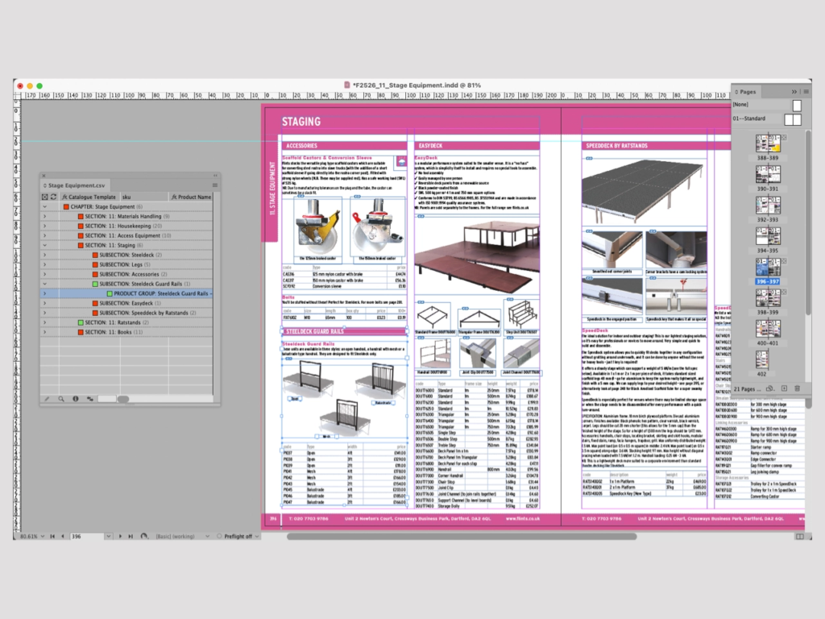The height and width of the screenshot is (619, 825).
Task: Open spread 390-391 thumbnail
Action: (x=768, y=174)
